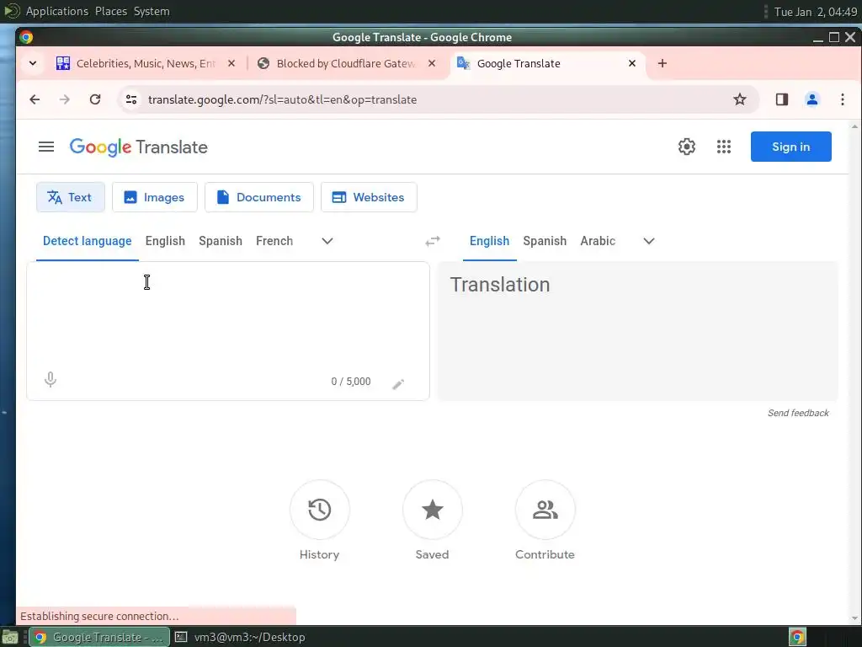Screen dimensions: 862x647
Task: Click the clock showing Tue Jan 2
Action: [x=815, y=12]
